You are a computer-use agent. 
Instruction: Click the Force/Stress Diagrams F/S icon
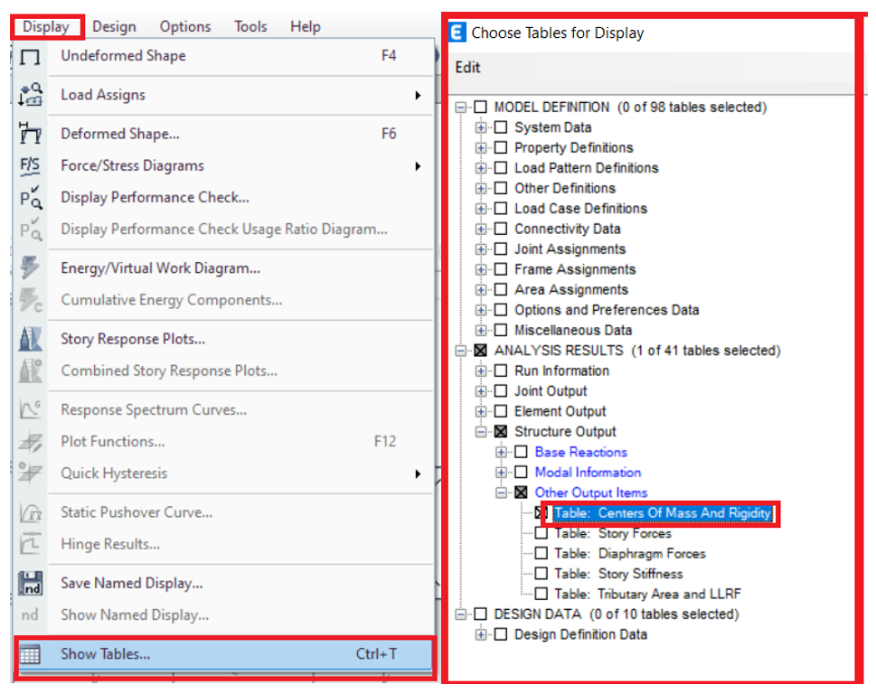tap(30, 166)
